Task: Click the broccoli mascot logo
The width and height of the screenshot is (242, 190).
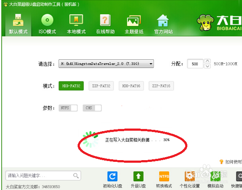Action: [205, 23]
